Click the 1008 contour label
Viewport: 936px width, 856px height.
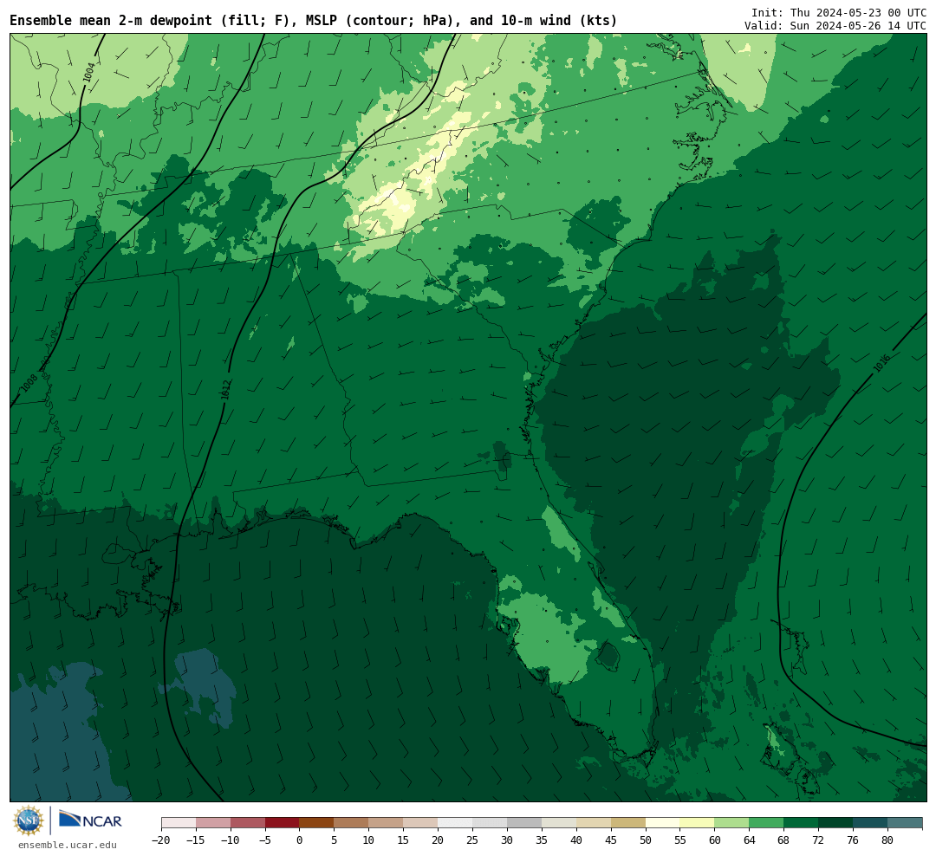[x=29, y=383]
